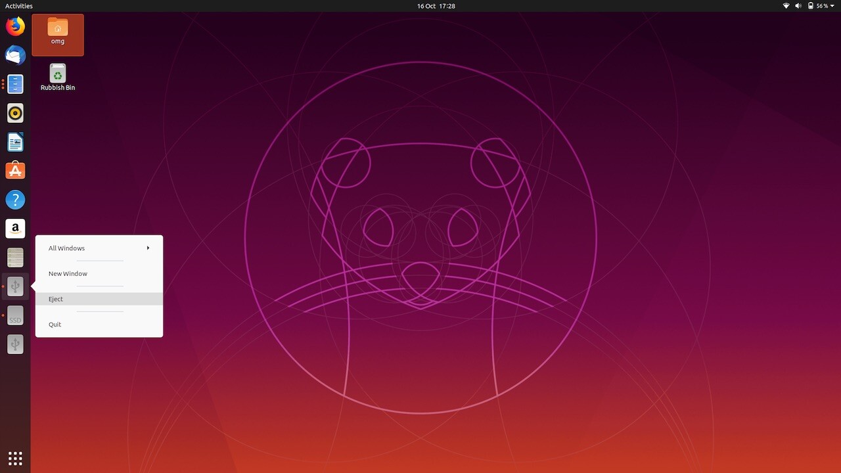This screenshot has width=841, height=473.
Task: Open the Files app in the dock
Action: point(15,84)
